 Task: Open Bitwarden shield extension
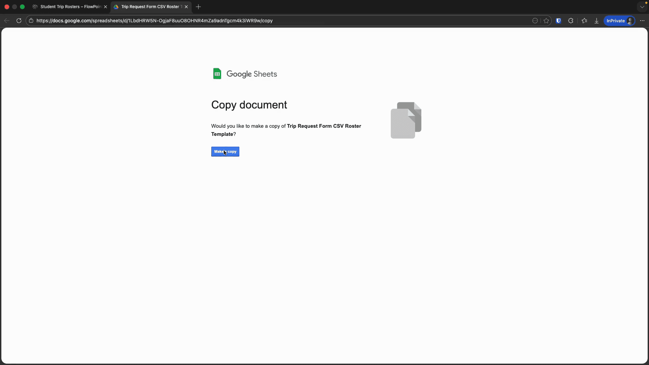pyautogui.click(x=558, y=21)
